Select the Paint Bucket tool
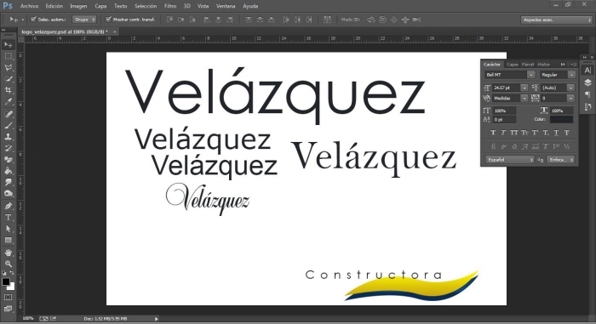Screen dimensions: 596x324 tap(8, 171)
